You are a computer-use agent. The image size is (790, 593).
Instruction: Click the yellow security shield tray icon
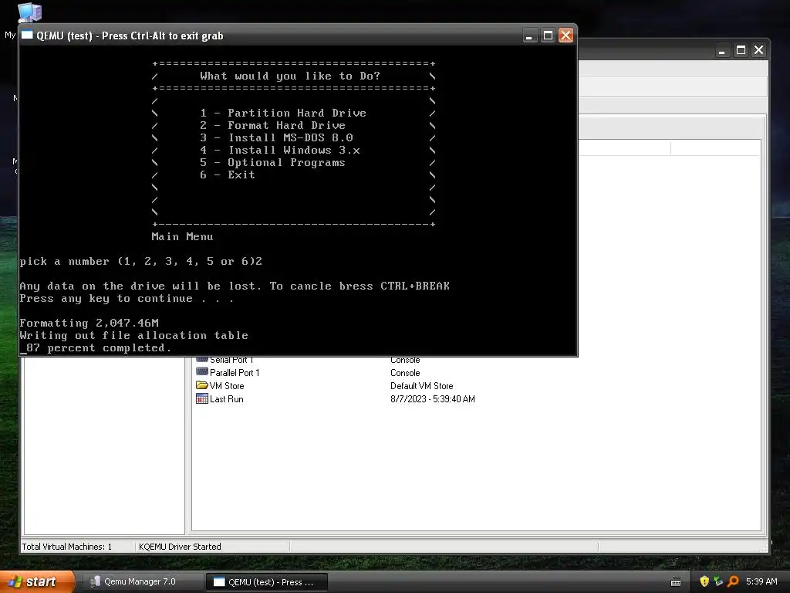click(x=704, y=581)
